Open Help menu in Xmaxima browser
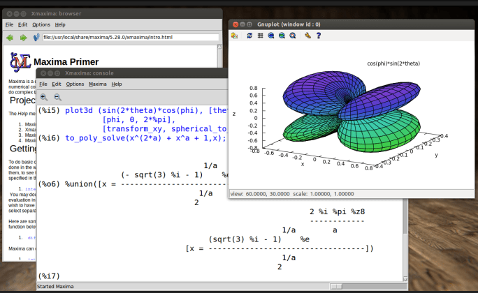 coord(60,24)
